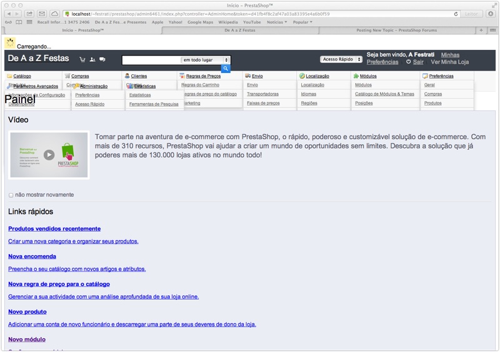Click the Localização globe icon
The width and height of the screenshot is (500, 352).
(x=302, y=76)
